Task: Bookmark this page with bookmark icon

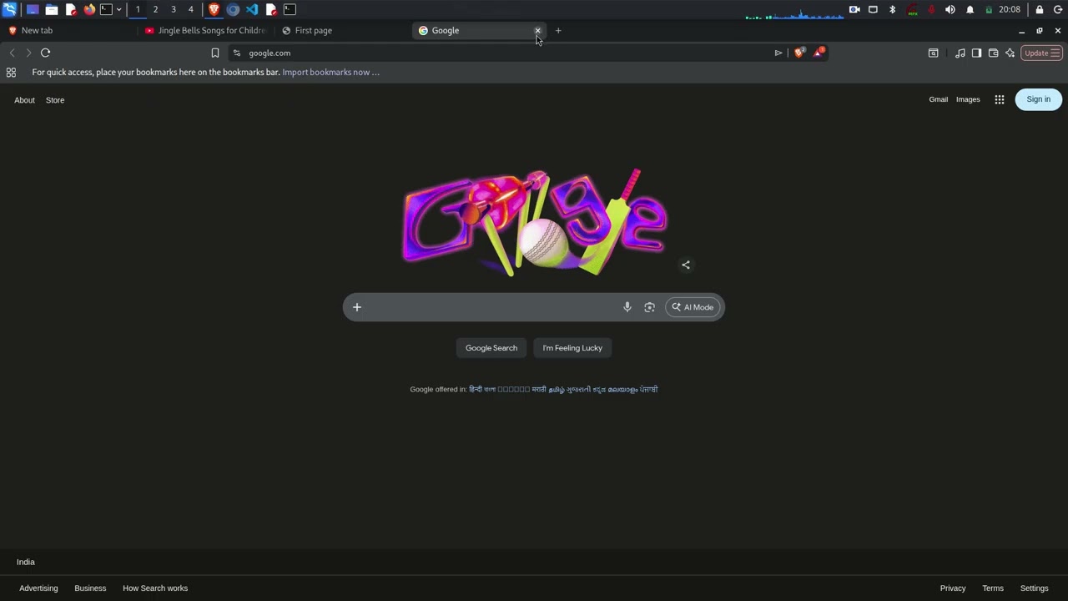Action: coord(215,53)
